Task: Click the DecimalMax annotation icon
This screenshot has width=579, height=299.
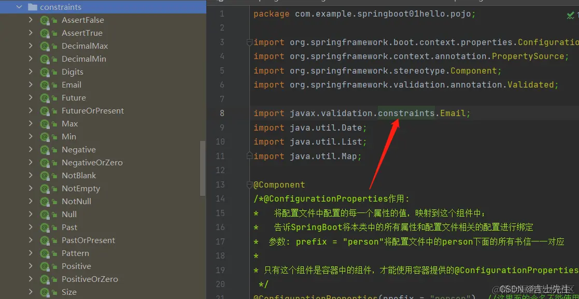Action: [45, 46]
